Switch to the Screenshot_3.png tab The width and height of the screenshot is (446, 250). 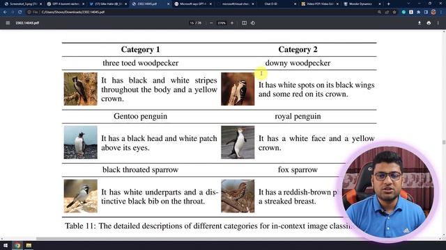(x=22, y=4)
